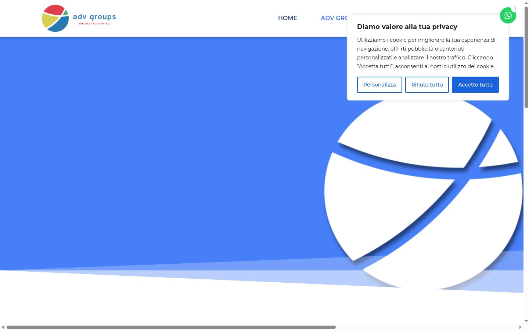Click the vertical scrollbar thumb
529x330 pixels.
point(526,57)
